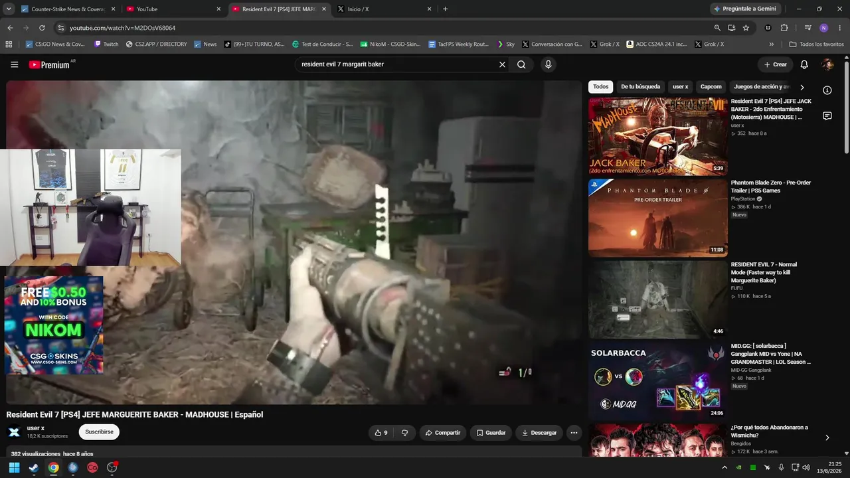This screenshot has height=478, width=850.
Task: Open a new browser tab
Action: pos(445,9)
